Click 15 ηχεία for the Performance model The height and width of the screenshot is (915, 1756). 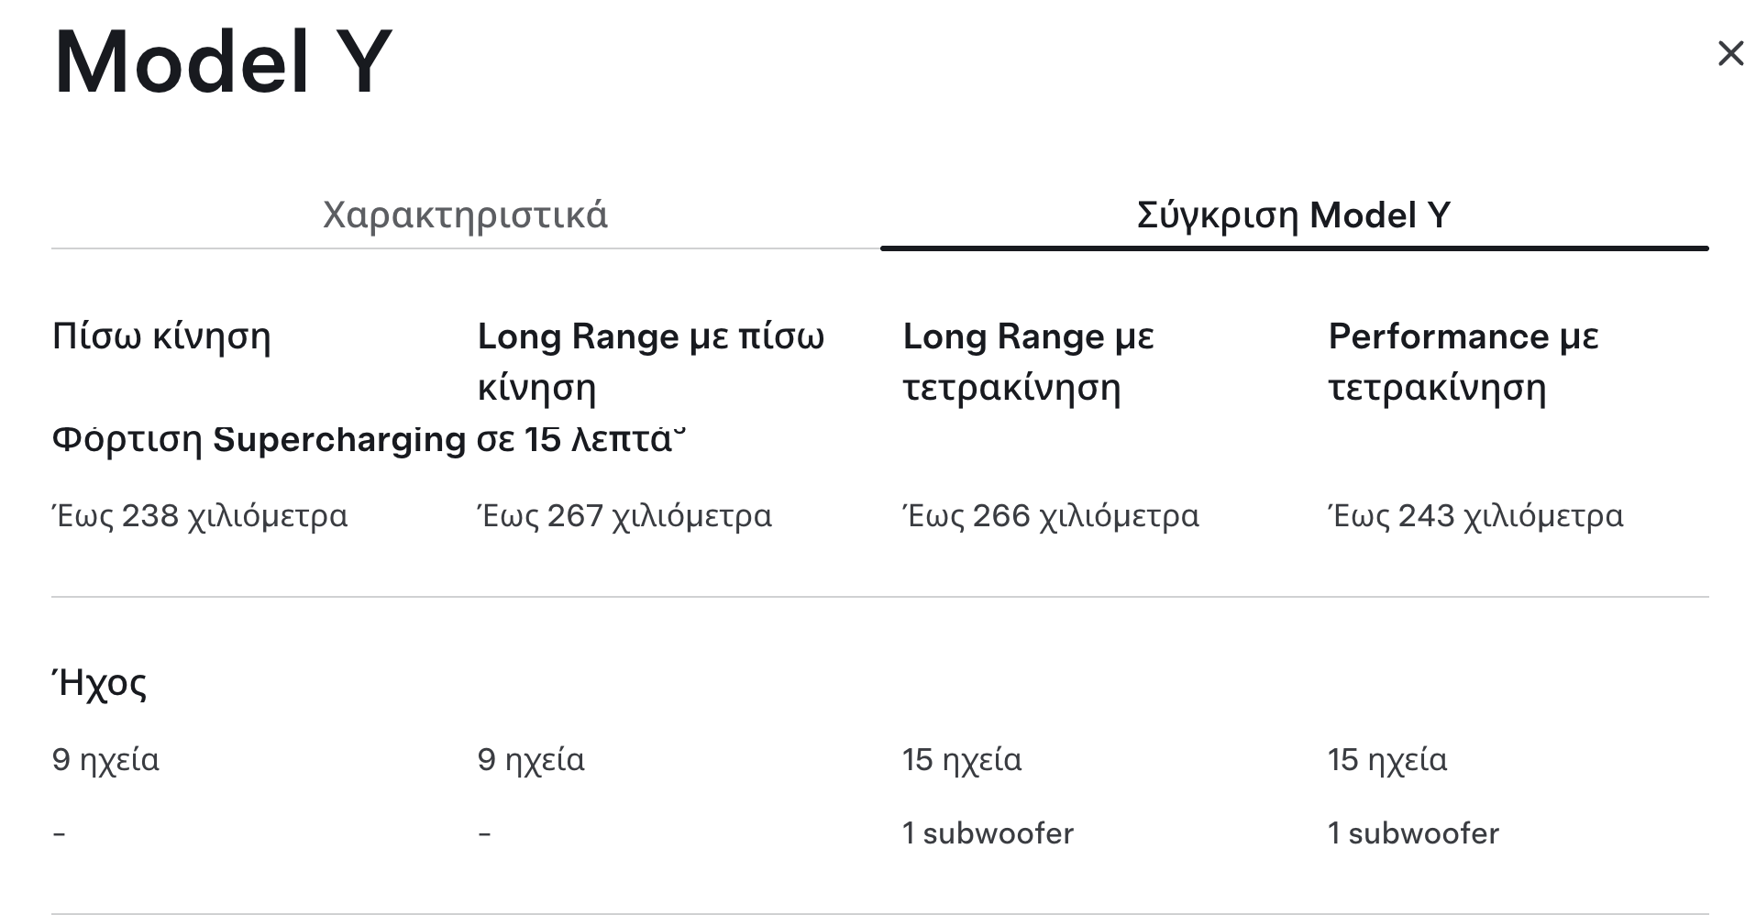(x=1387, y=760)
